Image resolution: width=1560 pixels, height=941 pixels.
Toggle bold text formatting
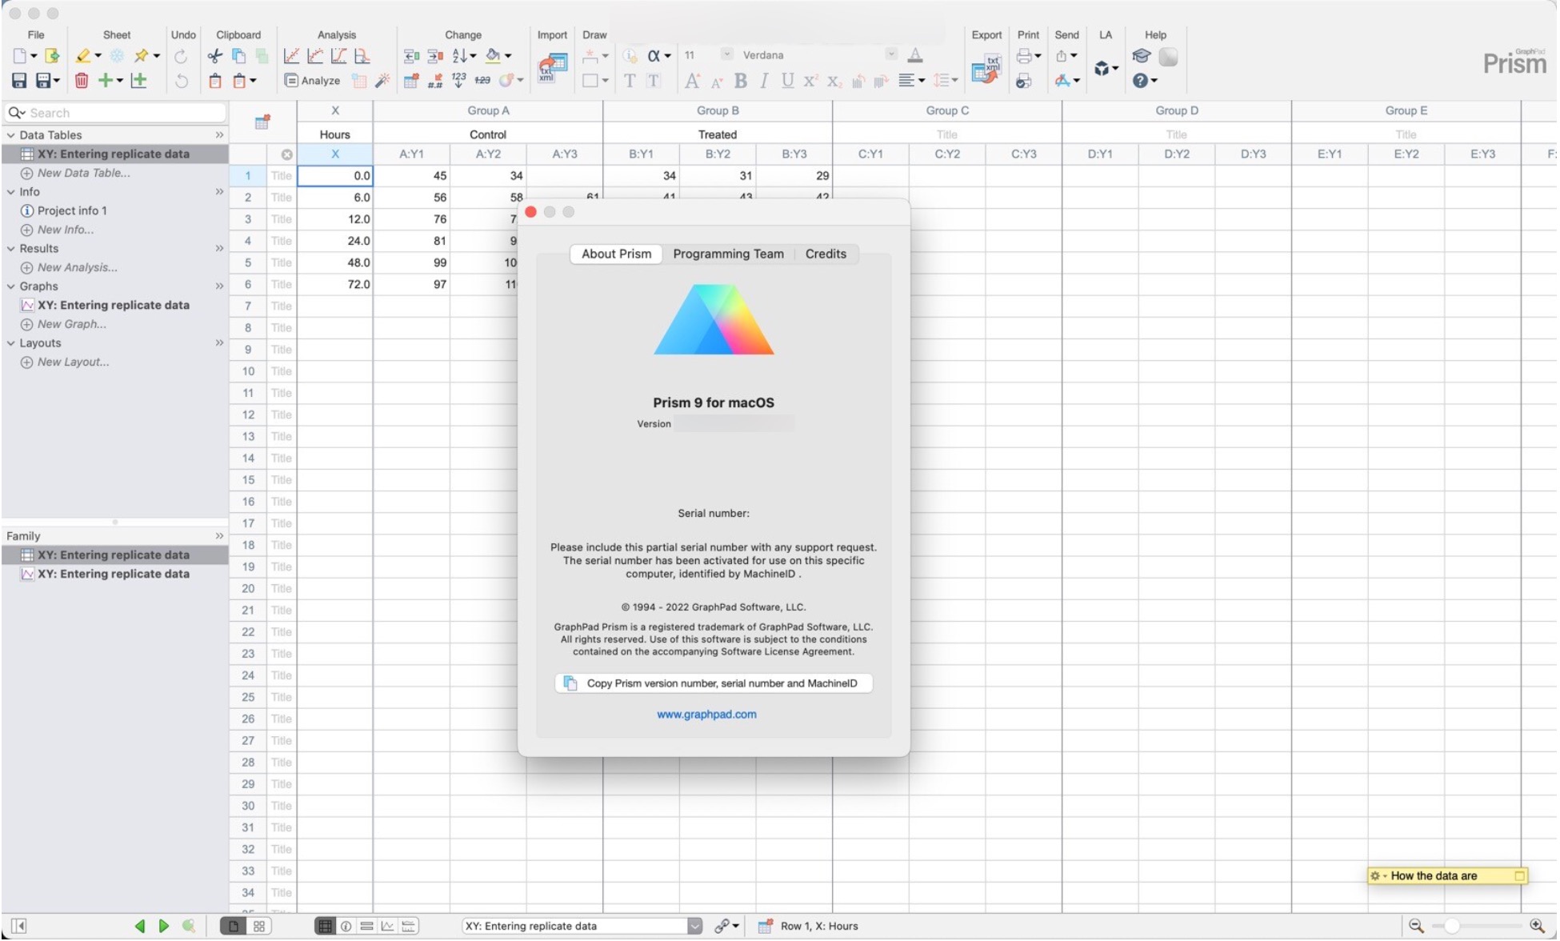[740, 81]
